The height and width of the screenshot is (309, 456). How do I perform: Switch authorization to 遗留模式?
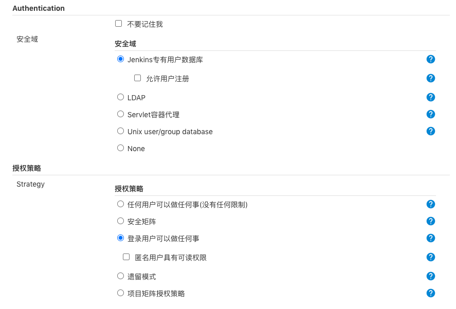point(120,276)
